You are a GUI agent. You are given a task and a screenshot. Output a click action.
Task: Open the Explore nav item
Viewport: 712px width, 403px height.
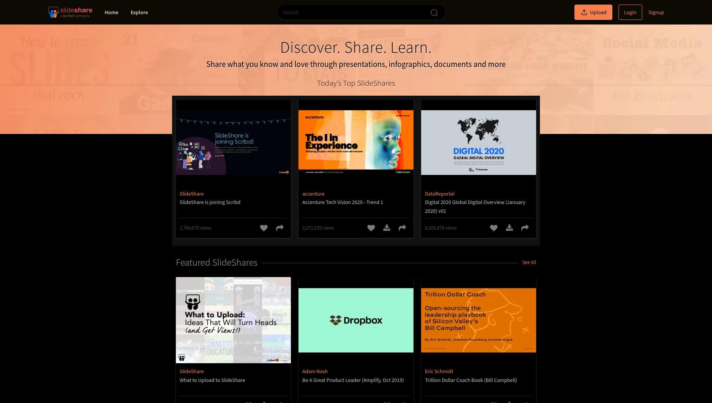139,12
